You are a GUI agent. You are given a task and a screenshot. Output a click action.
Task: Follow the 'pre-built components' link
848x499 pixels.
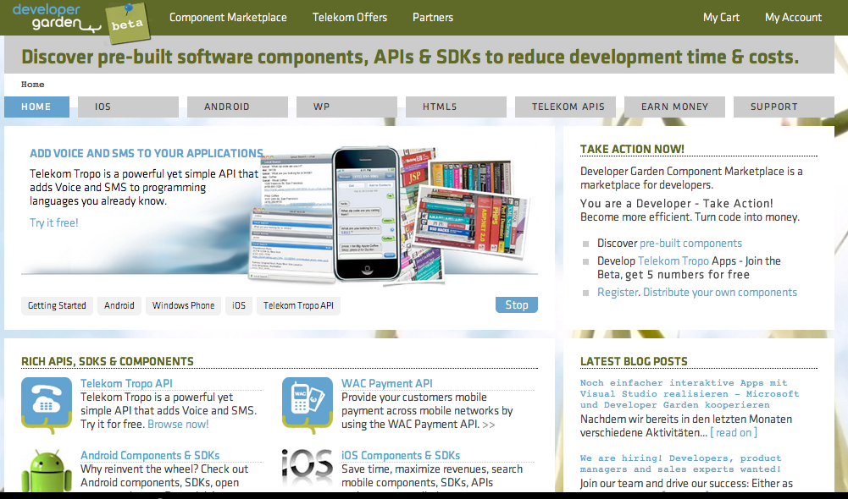[690, 244]
